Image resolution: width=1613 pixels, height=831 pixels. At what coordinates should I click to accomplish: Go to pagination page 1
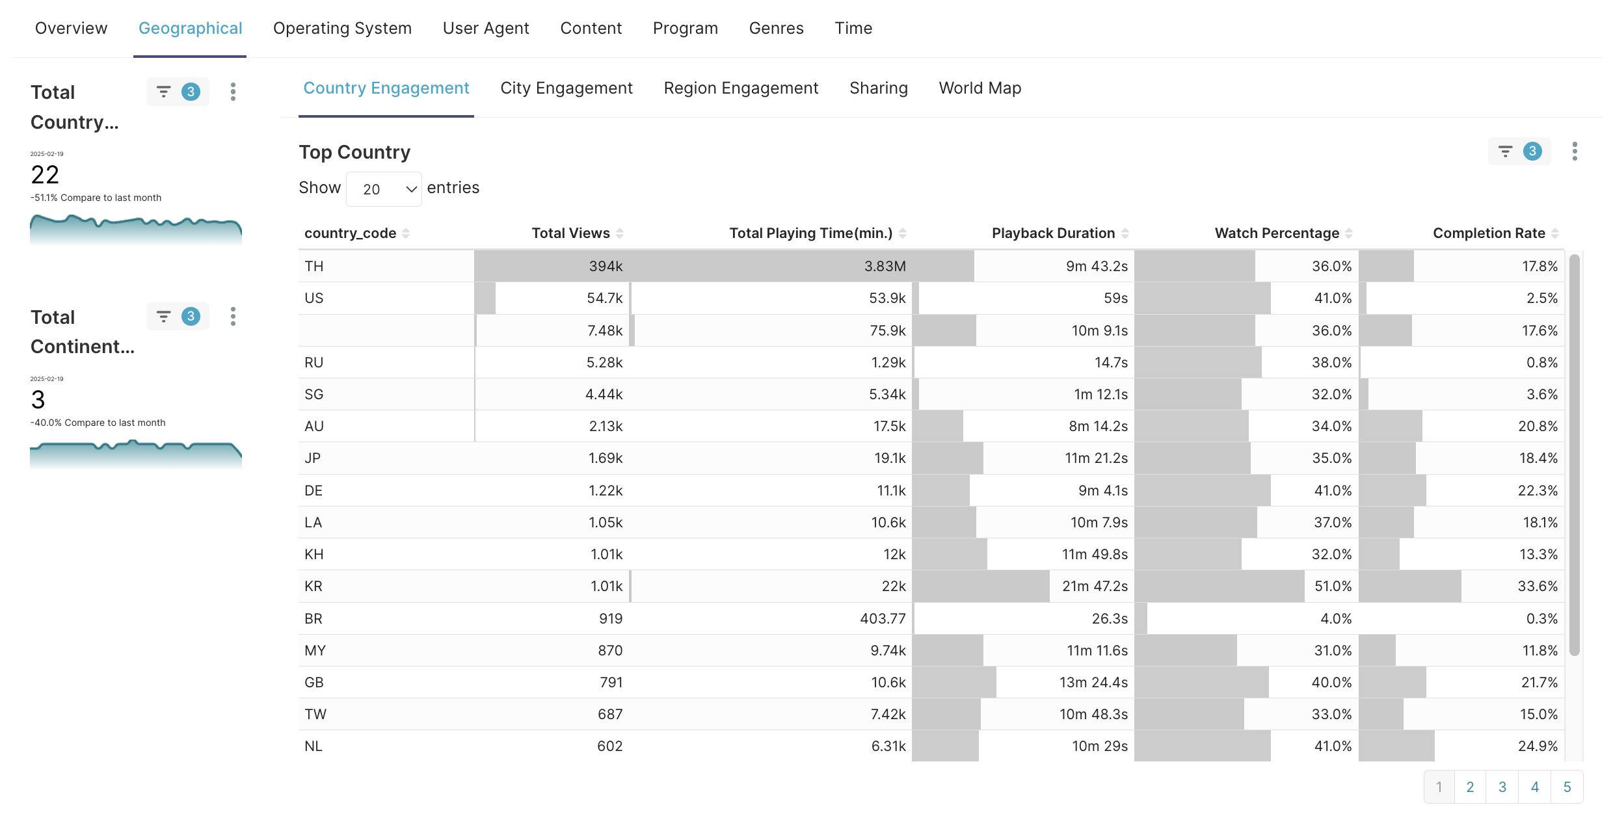click(1439, 787)
